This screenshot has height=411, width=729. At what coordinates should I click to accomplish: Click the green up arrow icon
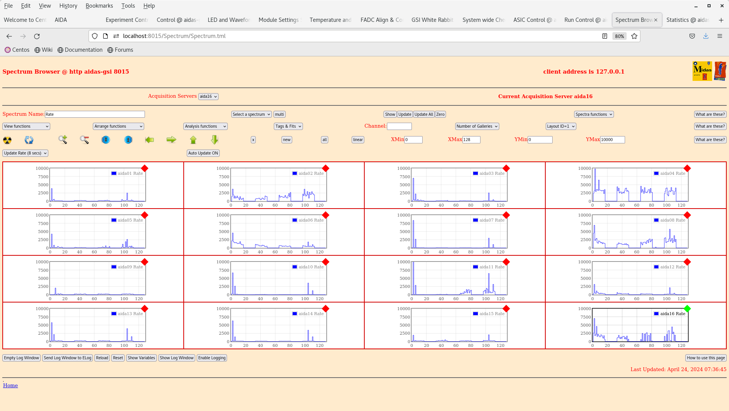click(193, 140)
